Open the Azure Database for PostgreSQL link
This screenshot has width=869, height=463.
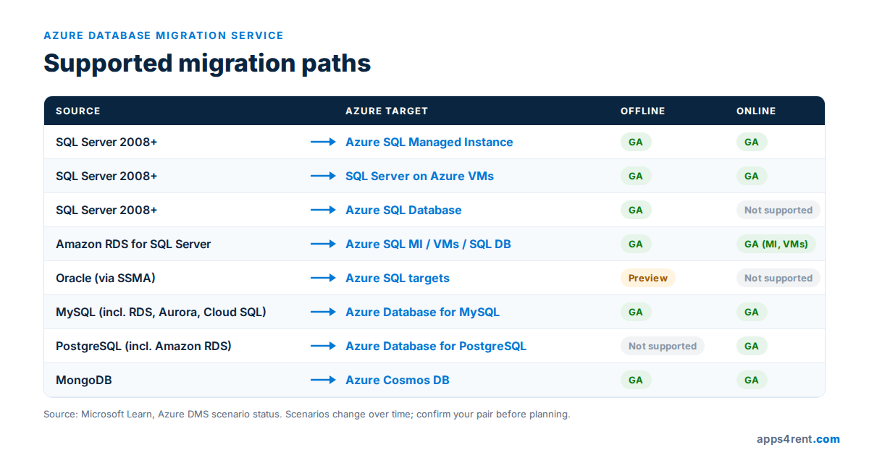point(436,346)
